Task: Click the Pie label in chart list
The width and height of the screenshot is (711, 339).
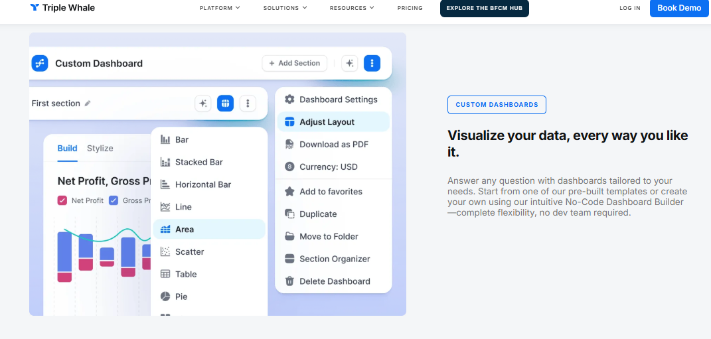Action: [181, 297]
